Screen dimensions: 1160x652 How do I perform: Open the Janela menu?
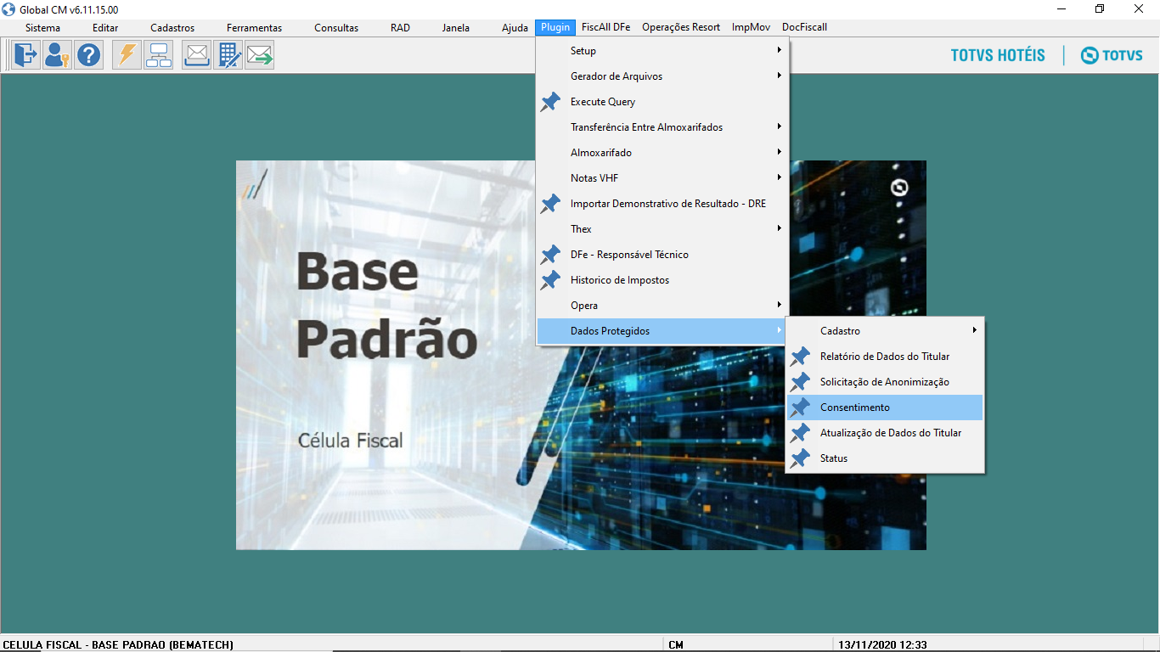[x=456, y=27]
